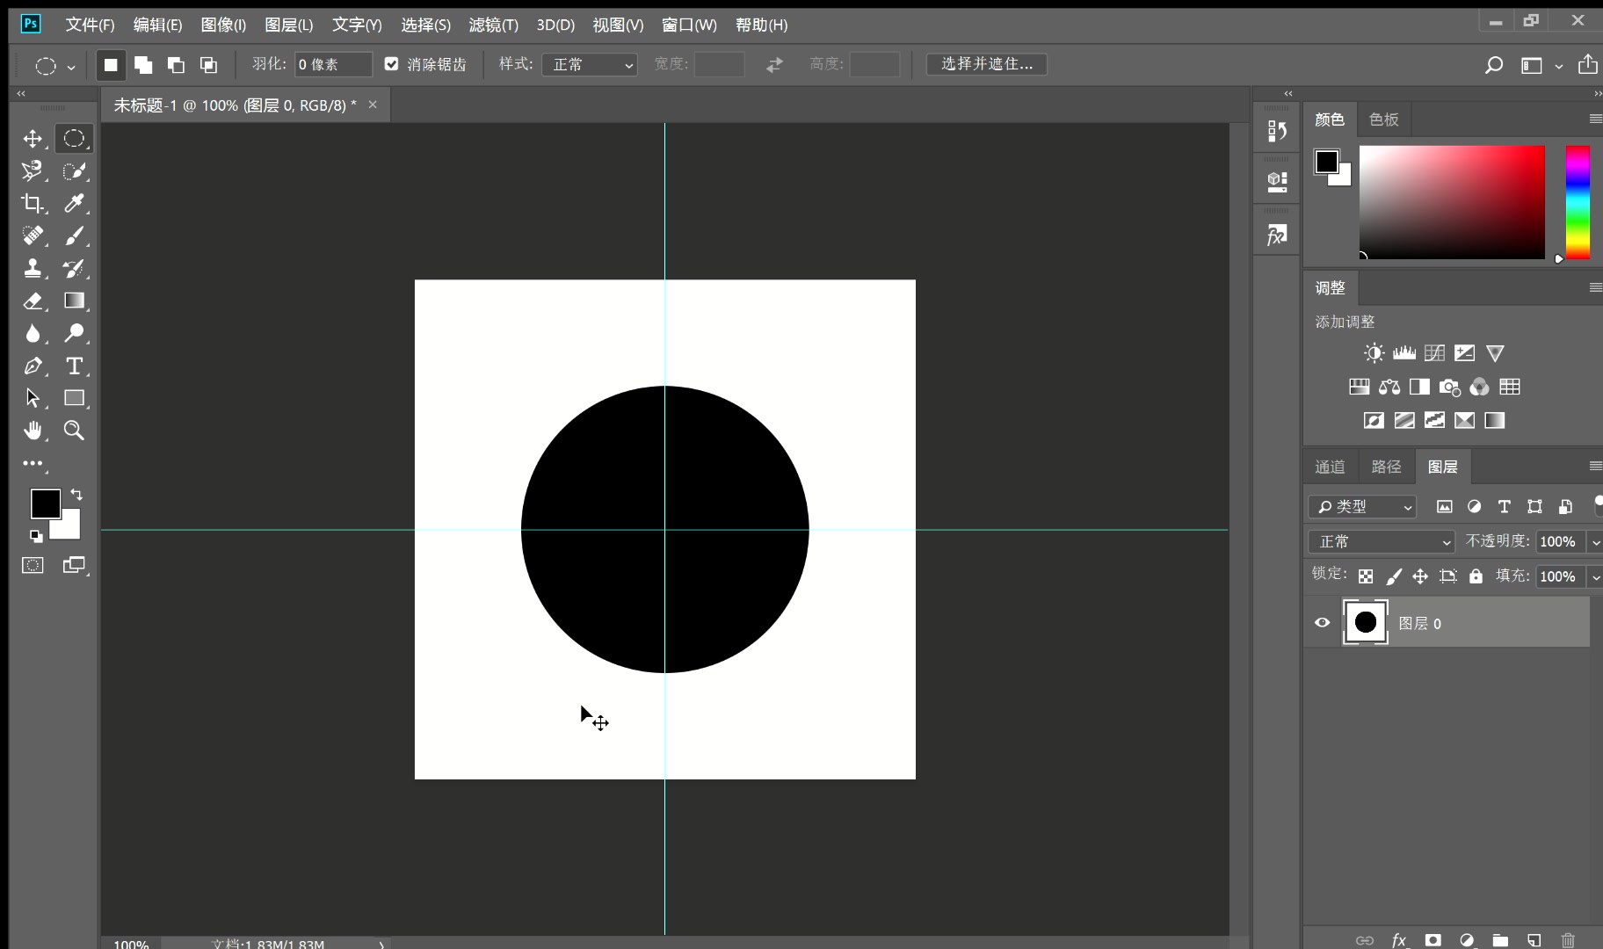Hide 图层 0 using the eye icon
Viewport: 1603px width, 949px height.
click(1322, 623)
